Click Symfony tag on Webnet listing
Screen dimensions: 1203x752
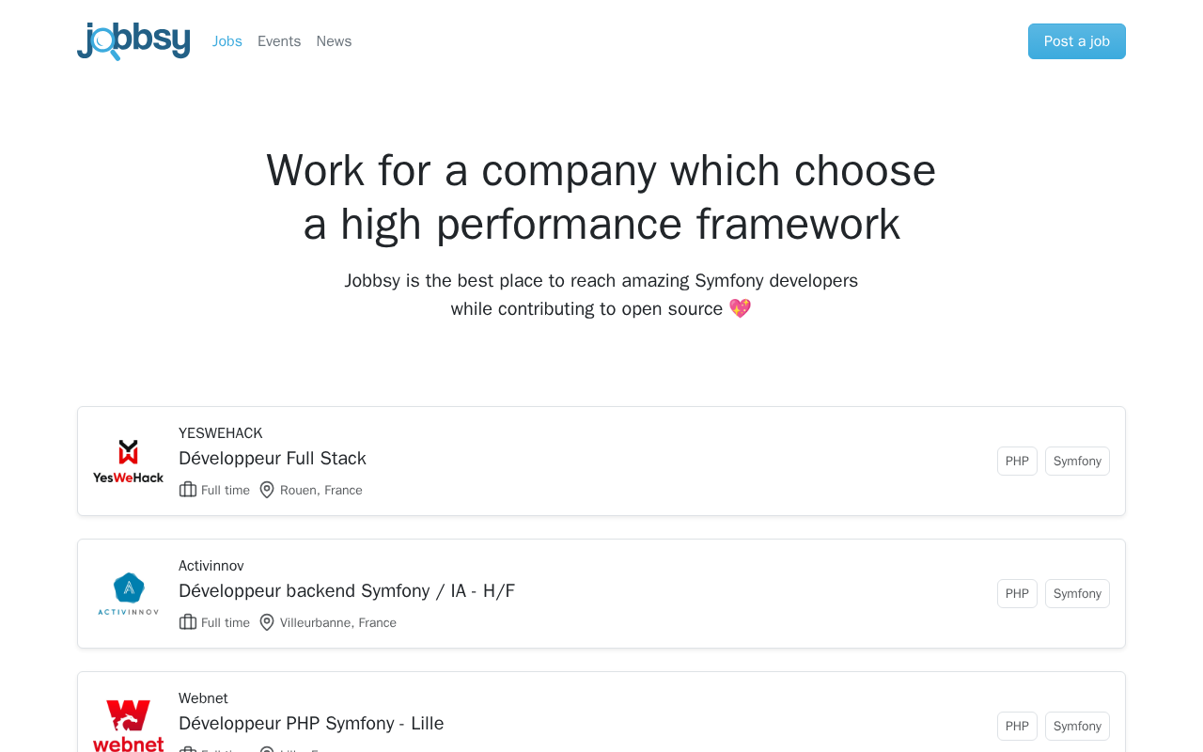coord(1077,726)
